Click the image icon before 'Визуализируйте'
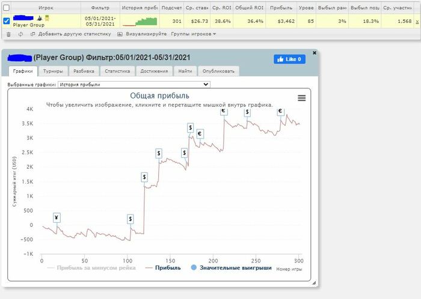This screenshot has height=299, width=421. pyautogui.click(x=120, y=34)
